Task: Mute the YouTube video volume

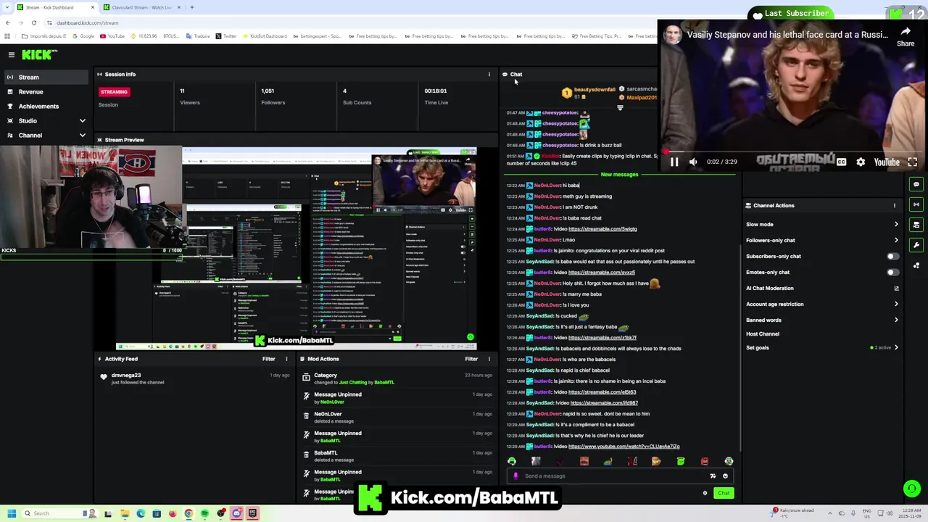Action: point(693,162)
